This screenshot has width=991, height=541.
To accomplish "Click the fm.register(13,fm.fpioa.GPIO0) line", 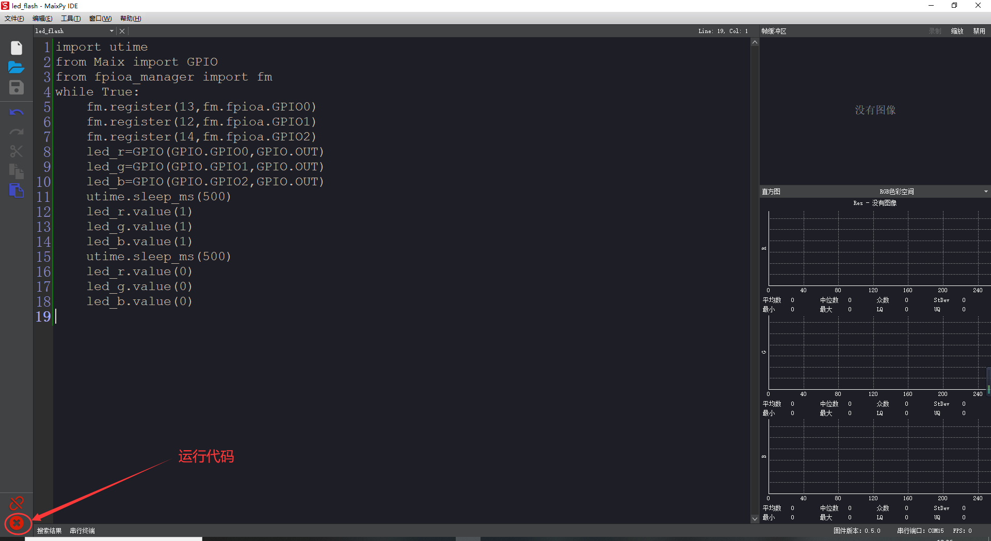I will click(201, 107).
